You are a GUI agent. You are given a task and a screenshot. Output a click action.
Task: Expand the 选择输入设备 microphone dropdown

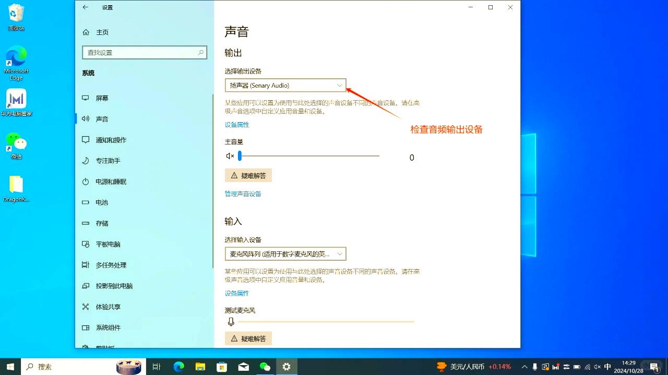click(285, 254)
